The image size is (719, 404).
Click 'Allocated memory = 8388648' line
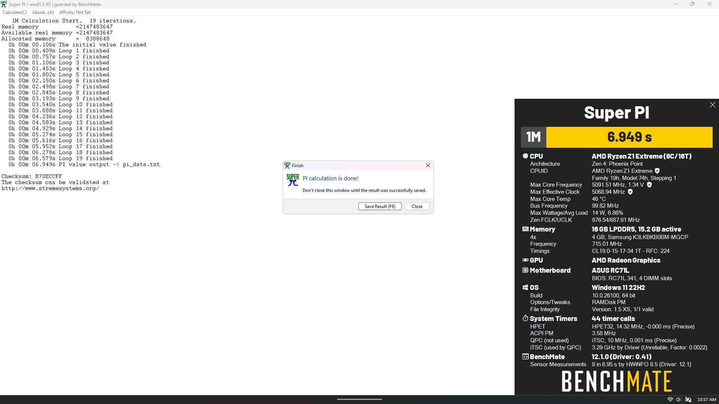click(55, 39)
